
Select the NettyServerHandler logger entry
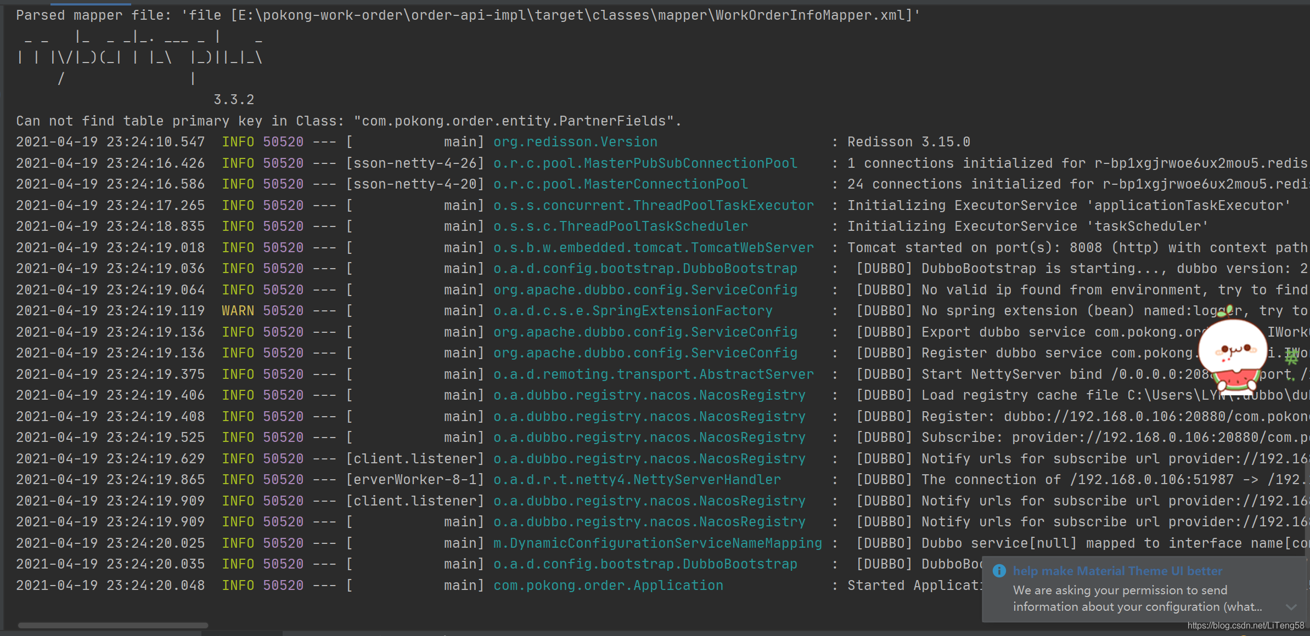(x=636, y=479)
